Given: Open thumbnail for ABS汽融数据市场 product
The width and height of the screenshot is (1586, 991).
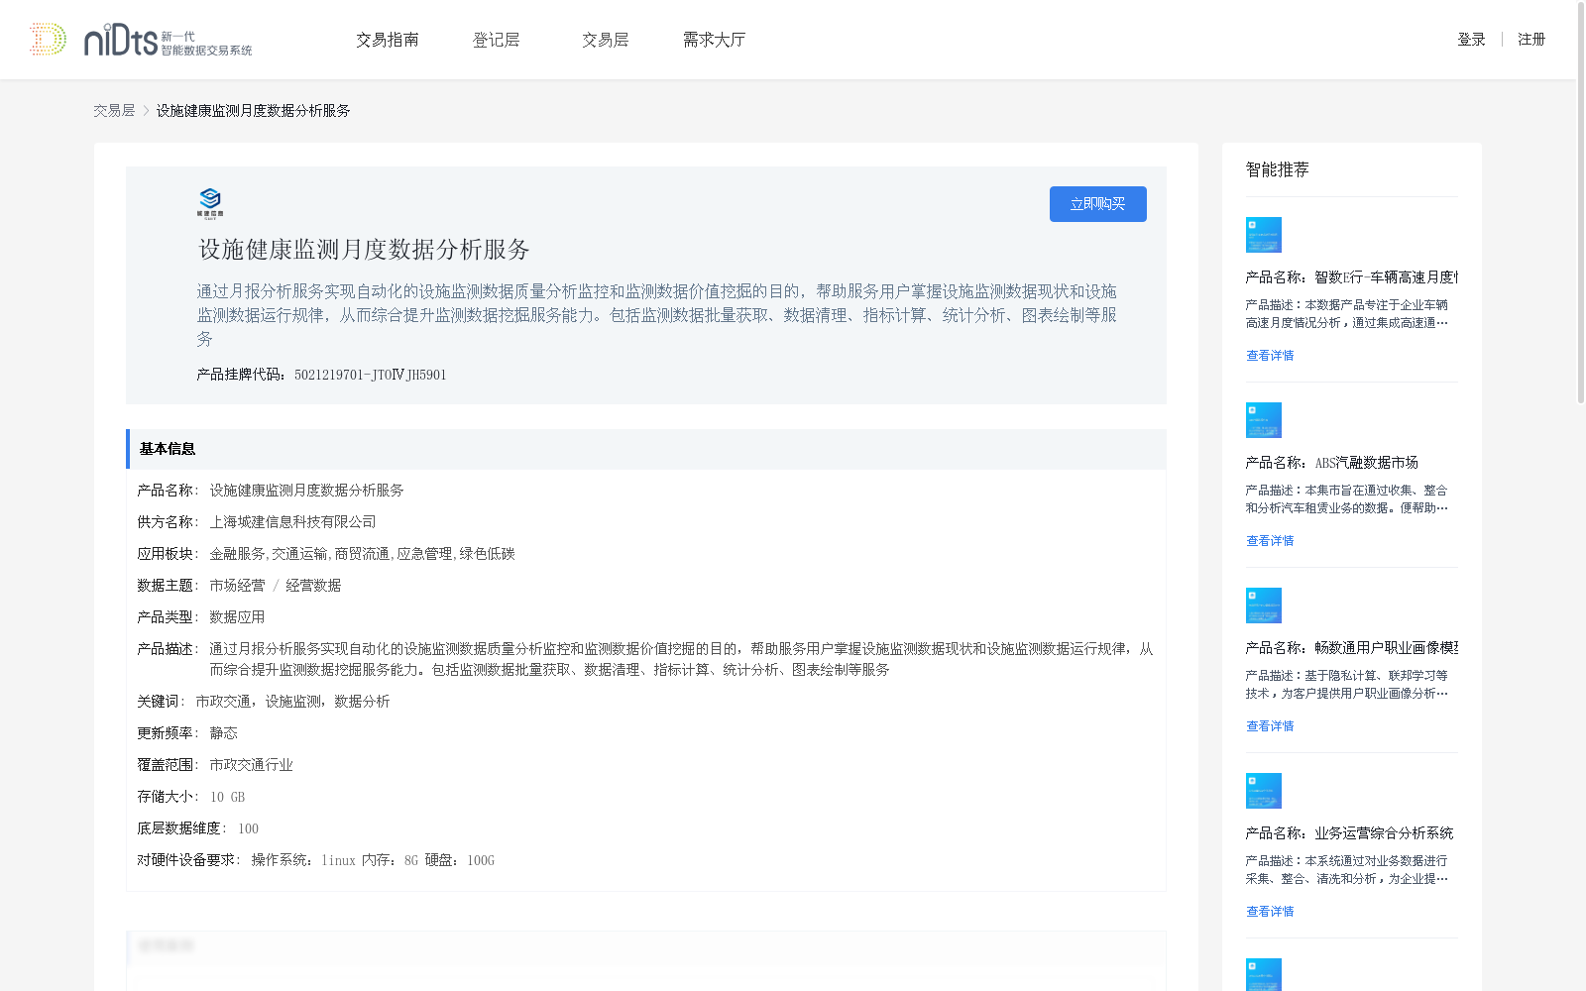Looking at the screenshot, I should click(1264, 420).
